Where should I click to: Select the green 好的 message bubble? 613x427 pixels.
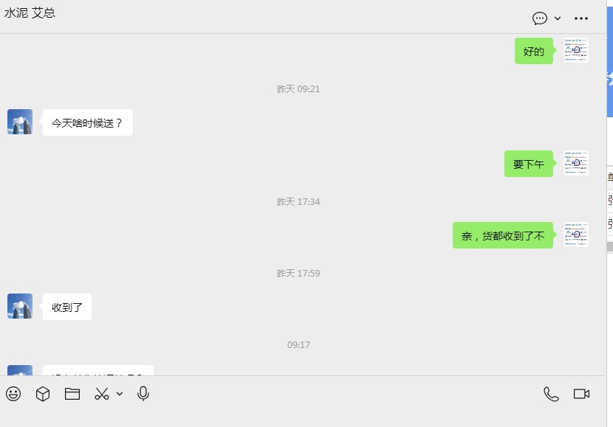coord(534,51)
